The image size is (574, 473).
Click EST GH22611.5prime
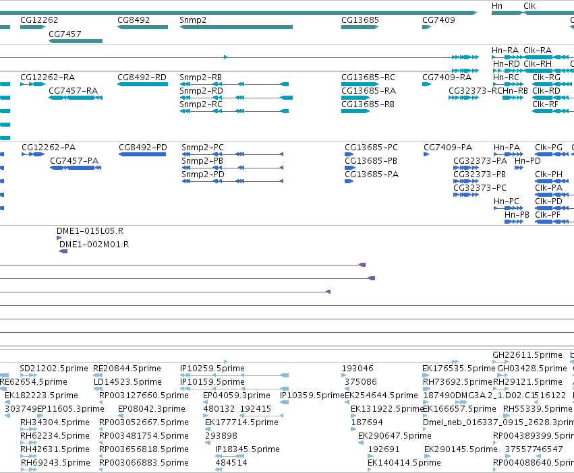tap(527, 355)
